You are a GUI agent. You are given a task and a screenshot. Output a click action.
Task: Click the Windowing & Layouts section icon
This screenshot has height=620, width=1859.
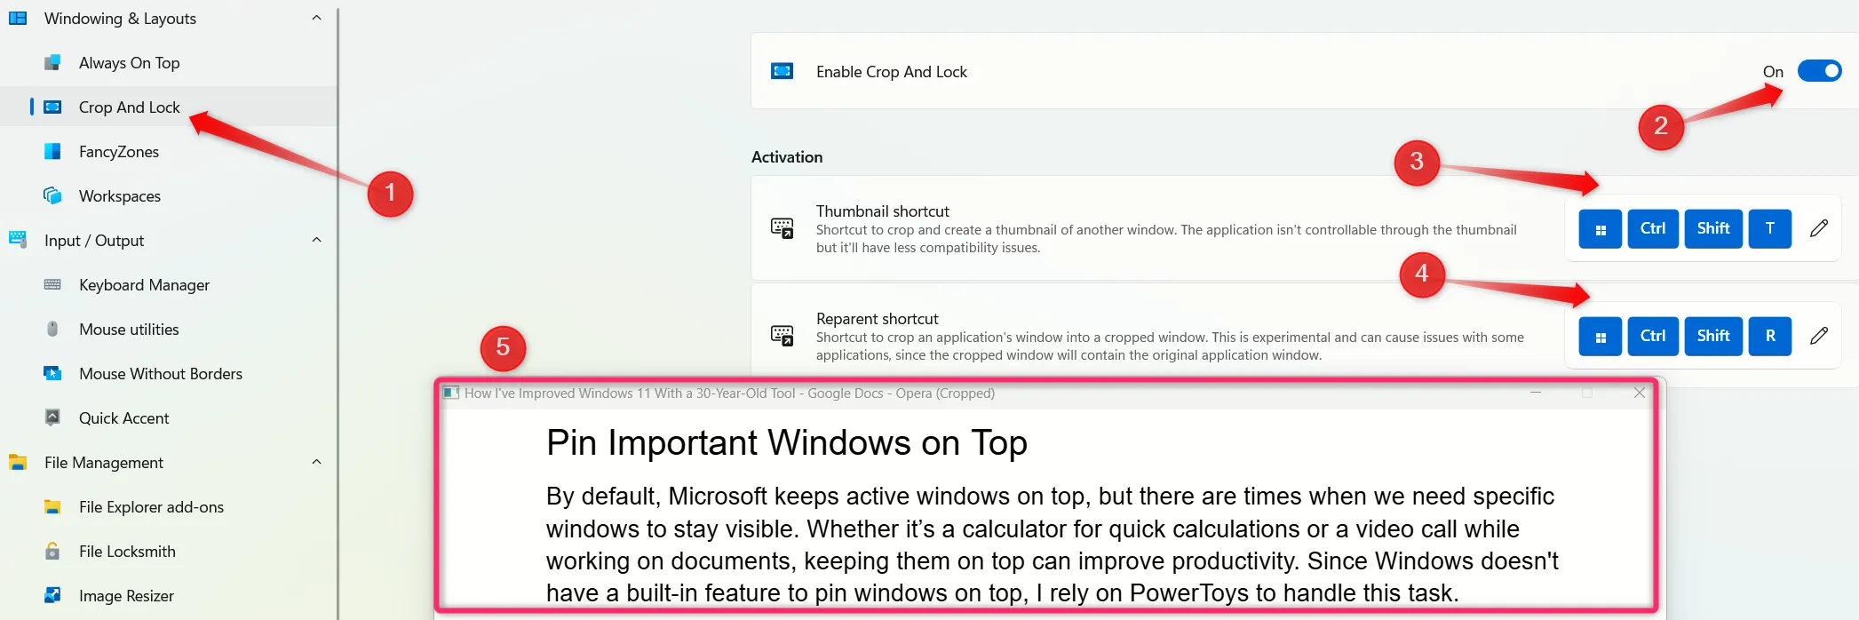click(18, 18)
